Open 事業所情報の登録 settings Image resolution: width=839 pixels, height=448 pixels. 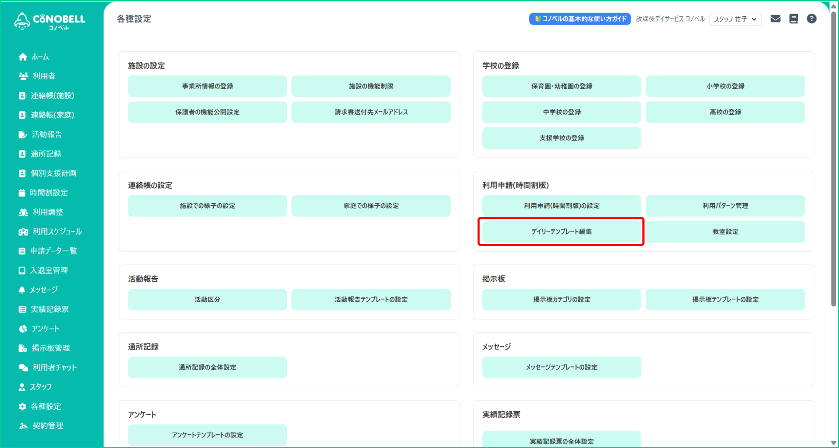pos(207,86)
